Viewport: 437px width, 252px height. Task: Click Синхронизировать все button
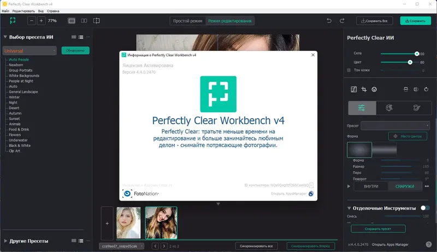[256, 246]
